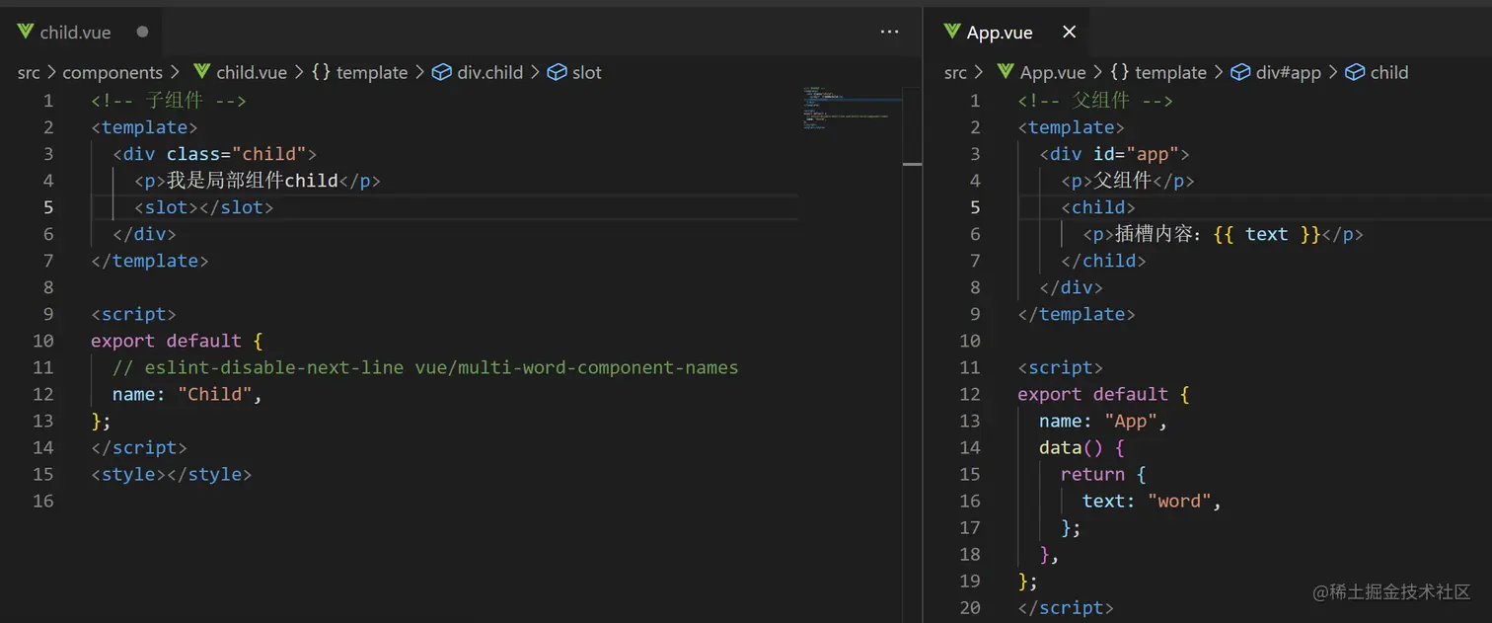Click the template braces icon in left breadcrumb
The image size is (1492, 623).
coord(321,72)
